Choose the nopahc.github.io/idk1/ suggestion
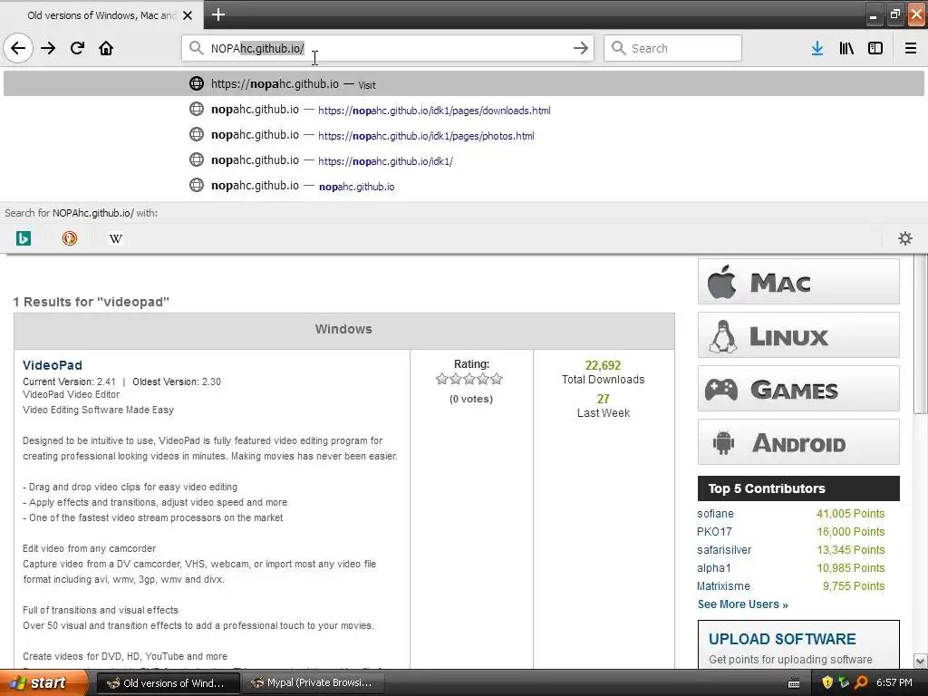 [x=464, y=160]
